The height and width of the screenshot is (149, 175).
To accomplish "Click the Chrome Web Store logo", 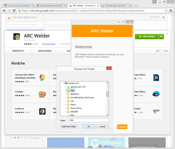I will click(x=9, y=17).
